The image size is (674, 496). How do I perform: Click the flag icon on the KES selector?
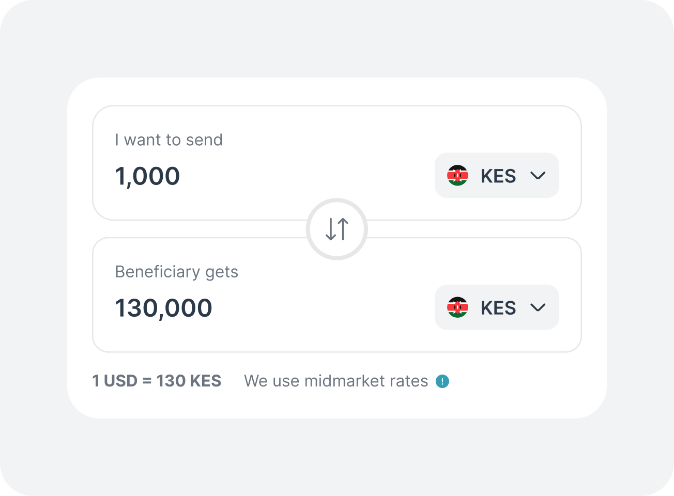(x=458, y=176)
